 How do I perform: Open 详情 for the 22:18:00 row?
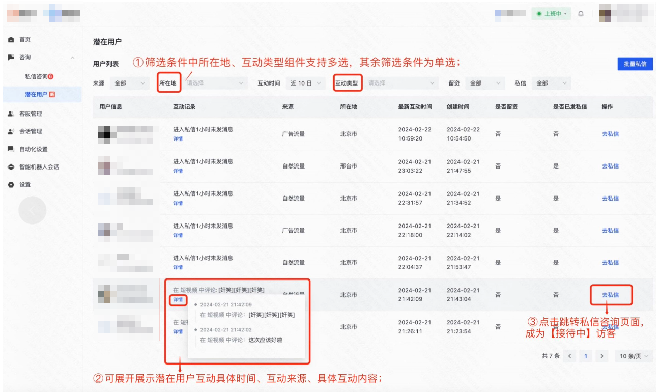(x=178, y=235)
